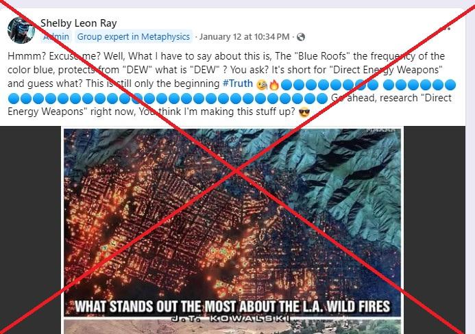Open the second photo below the caption
The width and height of the screenshot is (475, 334).
232,326
